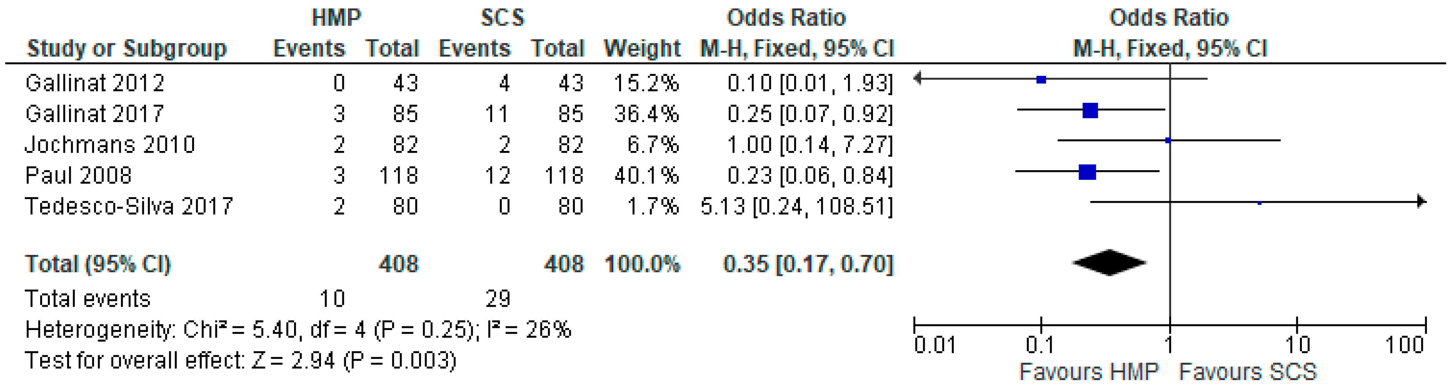This screenshot has width=1453, height=389.
Task: Click the Favours SCS axis label
Action: click(x=1248, y=372)
